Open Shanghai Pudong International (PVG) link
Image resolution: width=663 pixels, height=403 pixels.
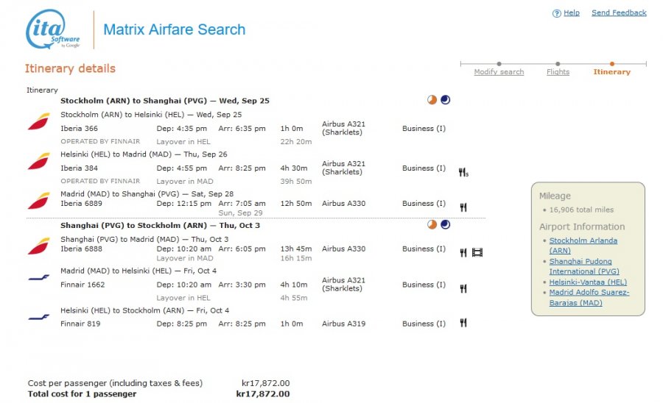tap(584, 266)
